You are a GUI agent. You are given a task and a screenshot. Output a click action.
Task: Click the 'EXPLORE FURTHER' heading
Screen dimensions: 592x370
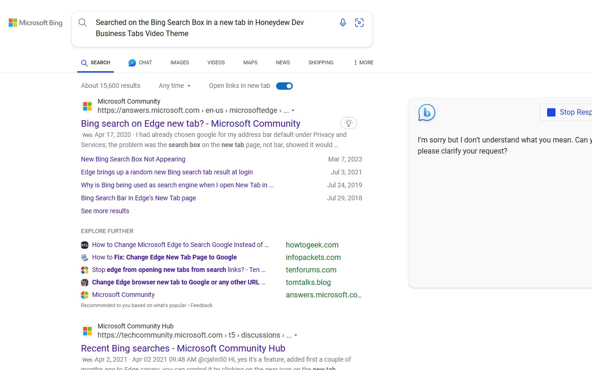pos(107,231)
